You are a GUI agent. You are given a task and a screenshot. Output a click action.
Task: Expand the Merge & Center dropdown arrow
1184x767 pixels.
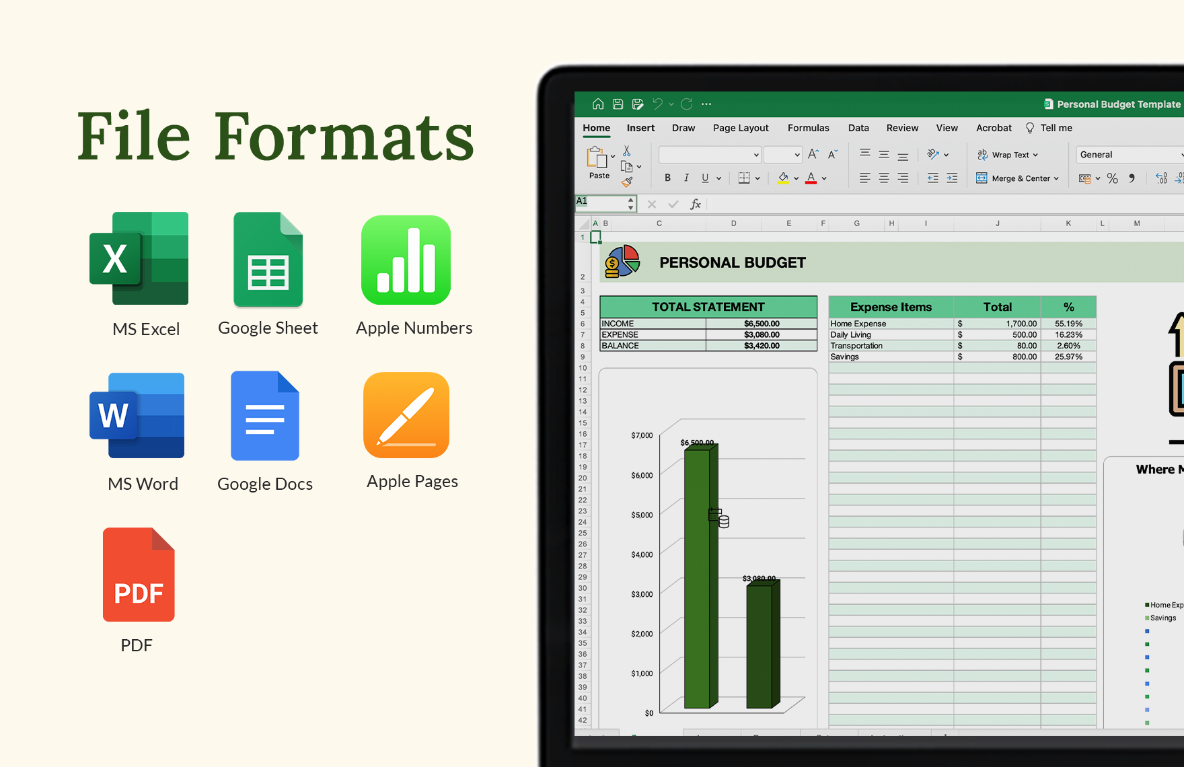point(1056,178)
